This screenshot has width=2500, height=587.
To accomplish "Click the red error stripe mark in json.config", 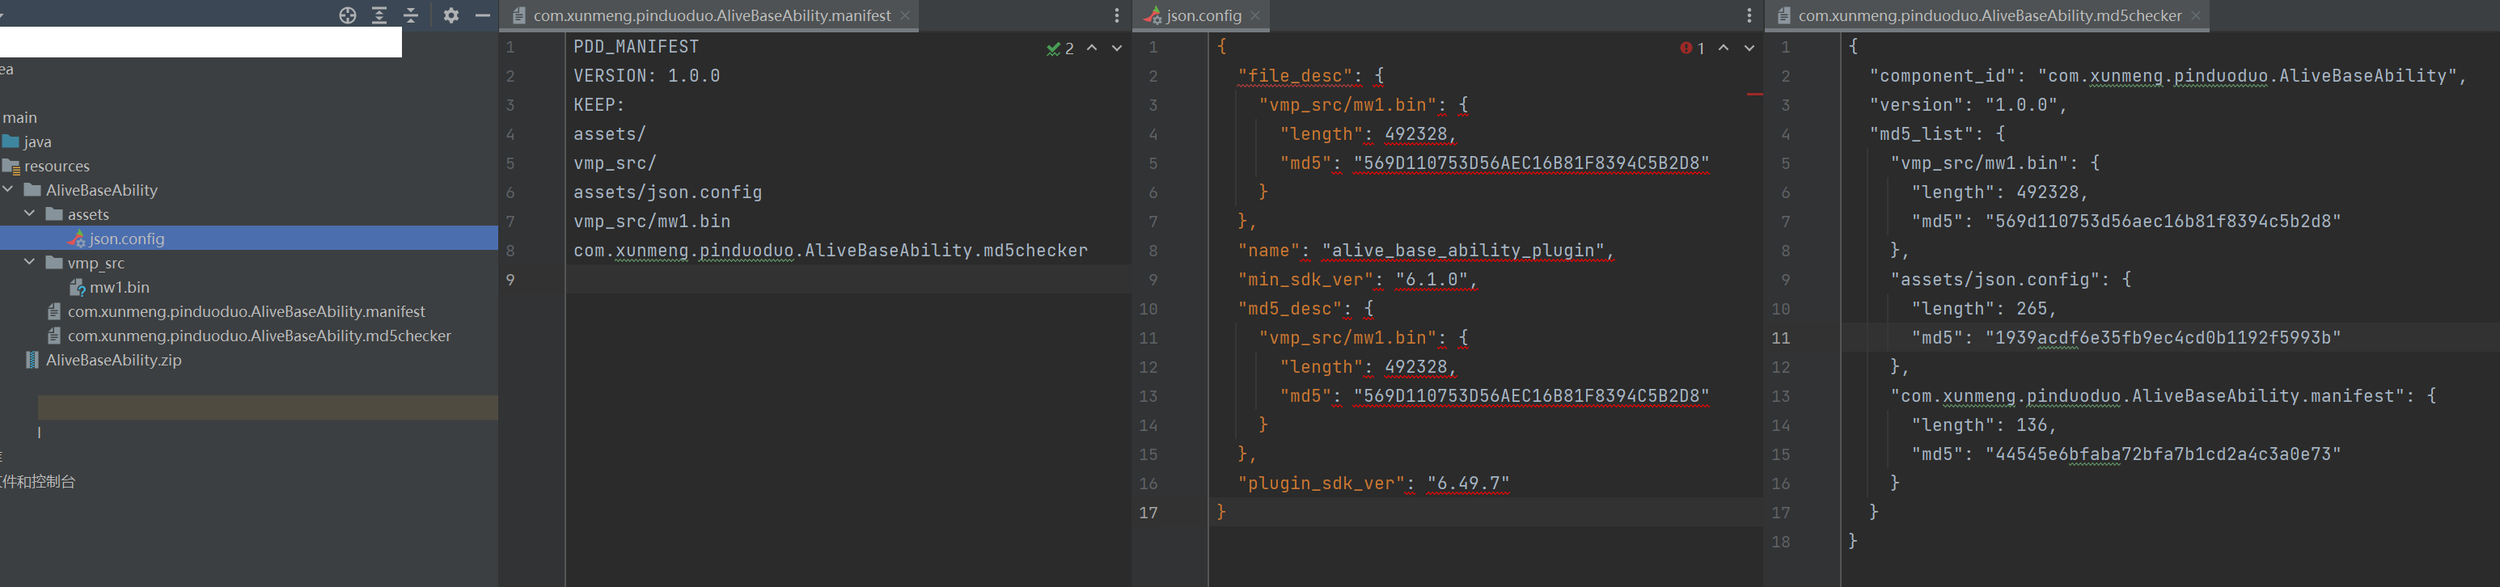I will coord(1754,94).
